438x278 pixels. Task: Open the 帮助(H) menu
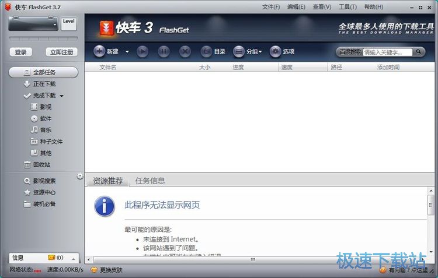374,7
